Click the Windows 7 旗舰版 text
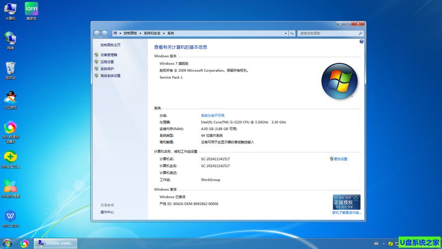The width and height of the screenshot is (442, 249). tap(174, 64)
